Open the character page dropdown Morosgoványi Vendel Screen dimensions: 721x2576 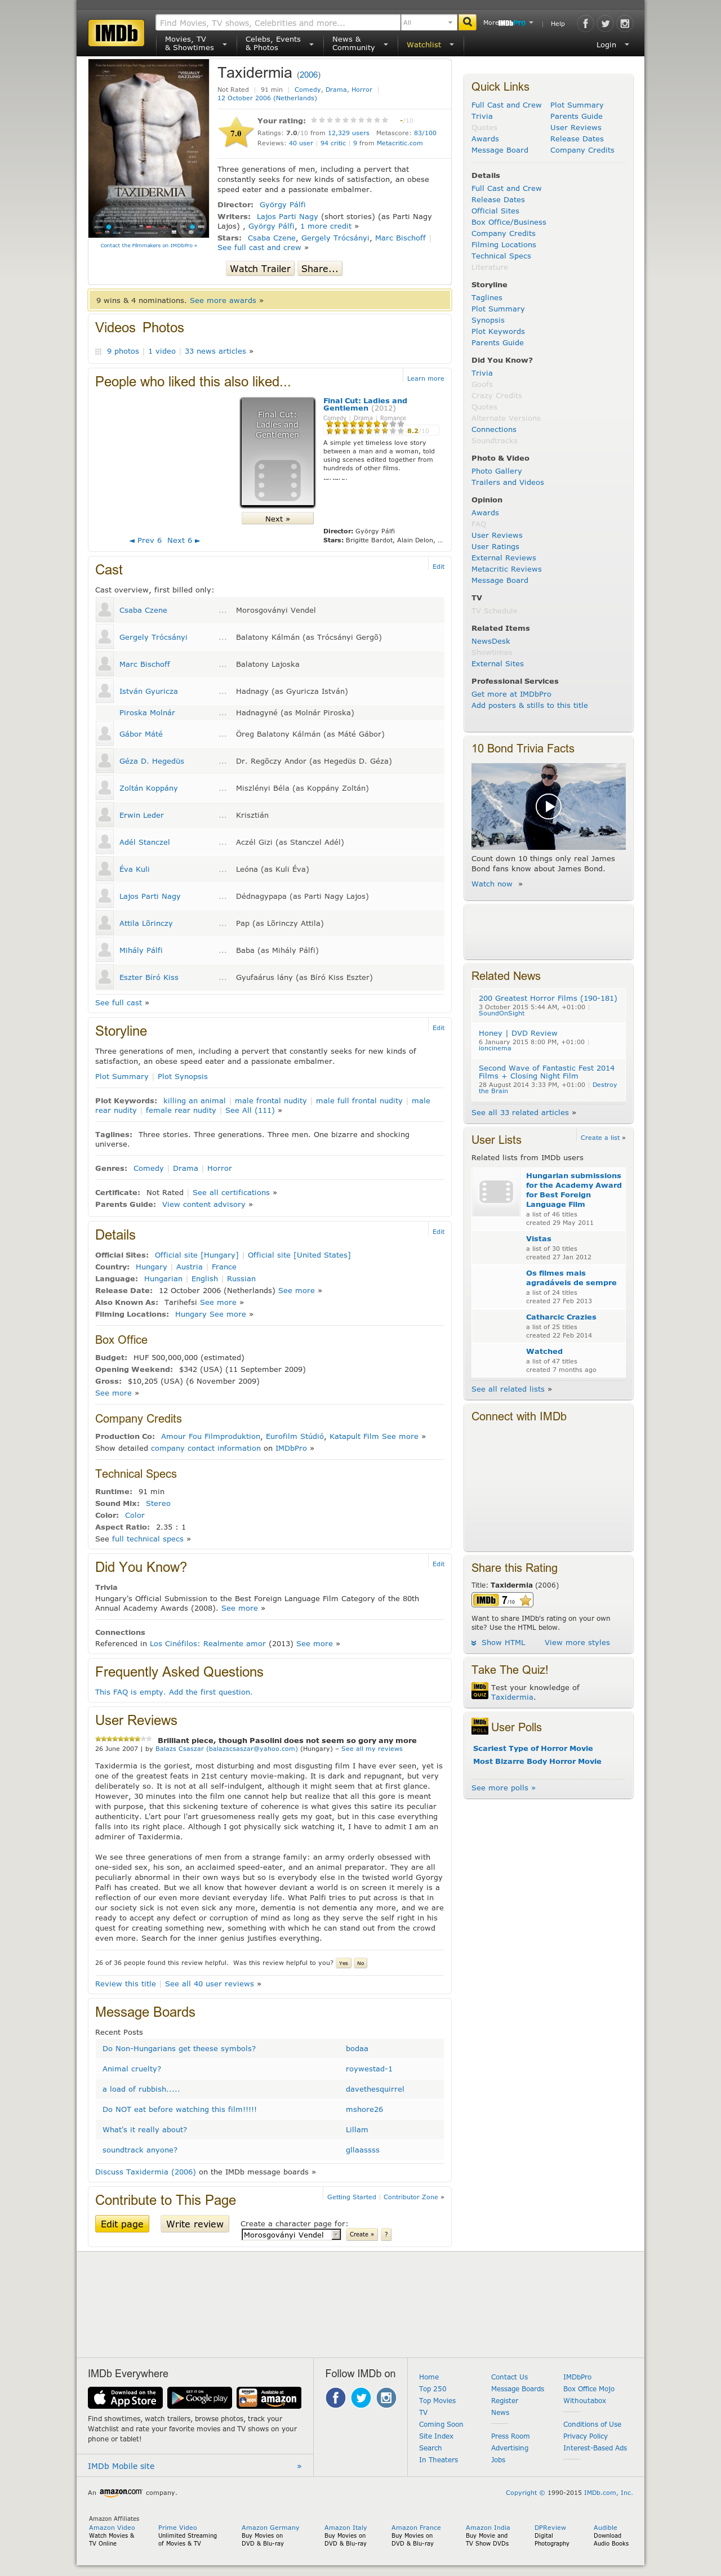291,2234
